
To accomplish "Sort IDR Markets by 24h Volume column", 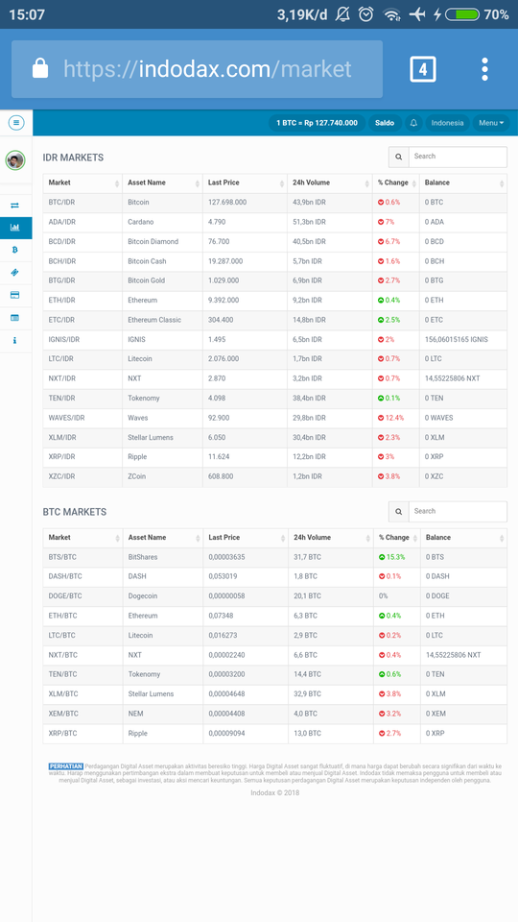I will coord(330,182).
